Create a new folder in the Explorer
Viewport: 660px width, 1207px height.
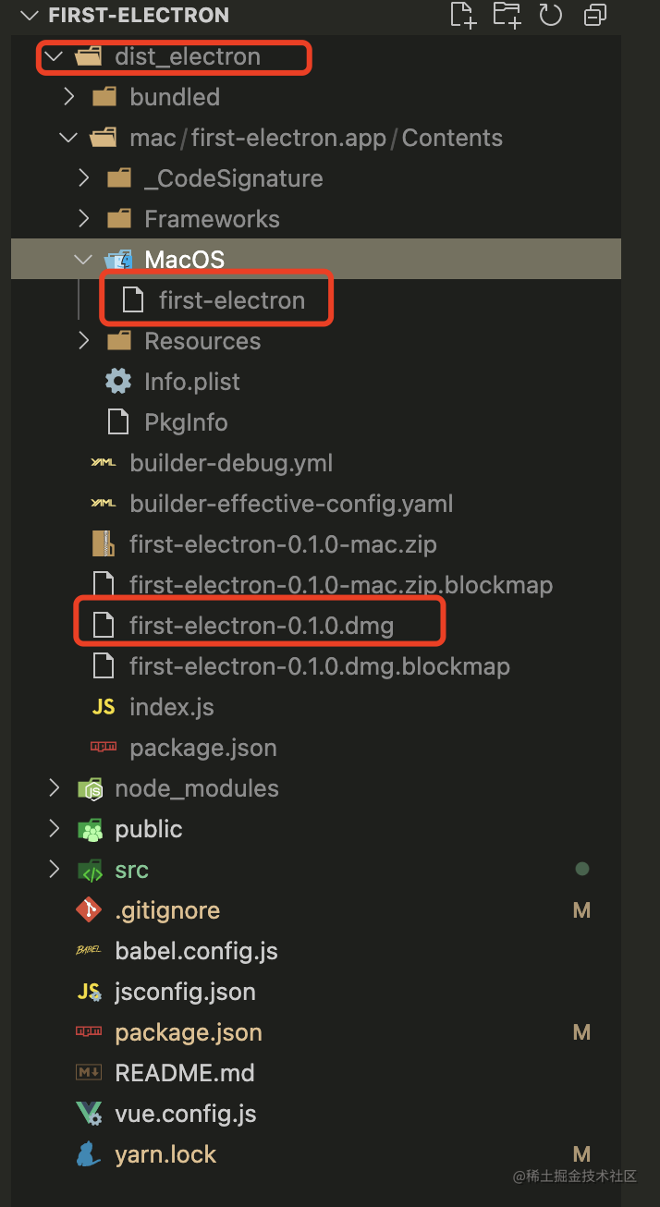coord(506,15)
